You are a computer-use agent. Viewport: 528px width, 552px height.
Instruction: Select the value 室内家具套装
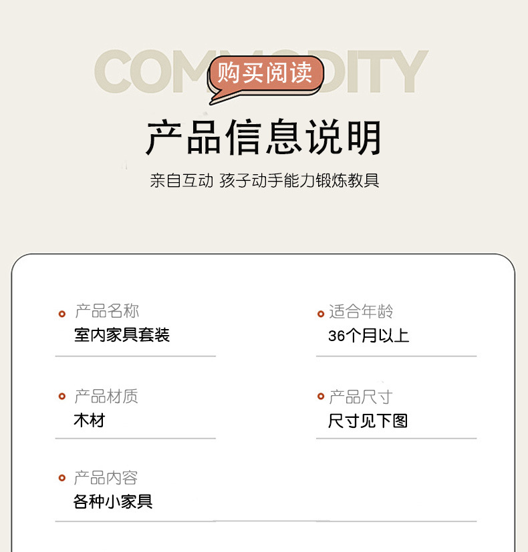pyautogui.click(x=122, y=335)
